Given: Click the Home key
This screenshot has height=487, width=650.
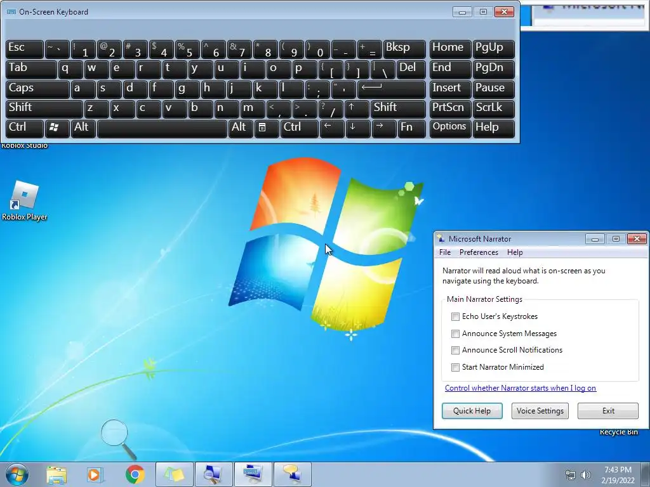Looking at the screenshot, I should click(450, 49).
